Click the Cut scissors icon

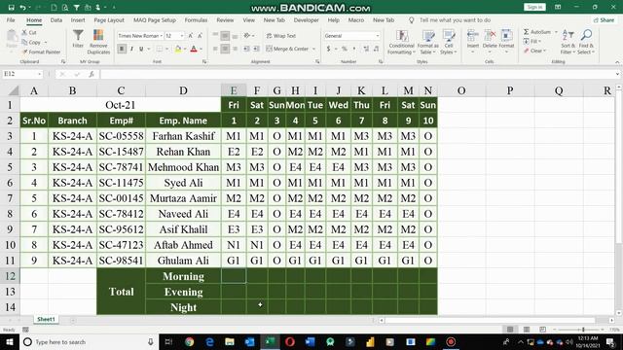coord(24,32)
